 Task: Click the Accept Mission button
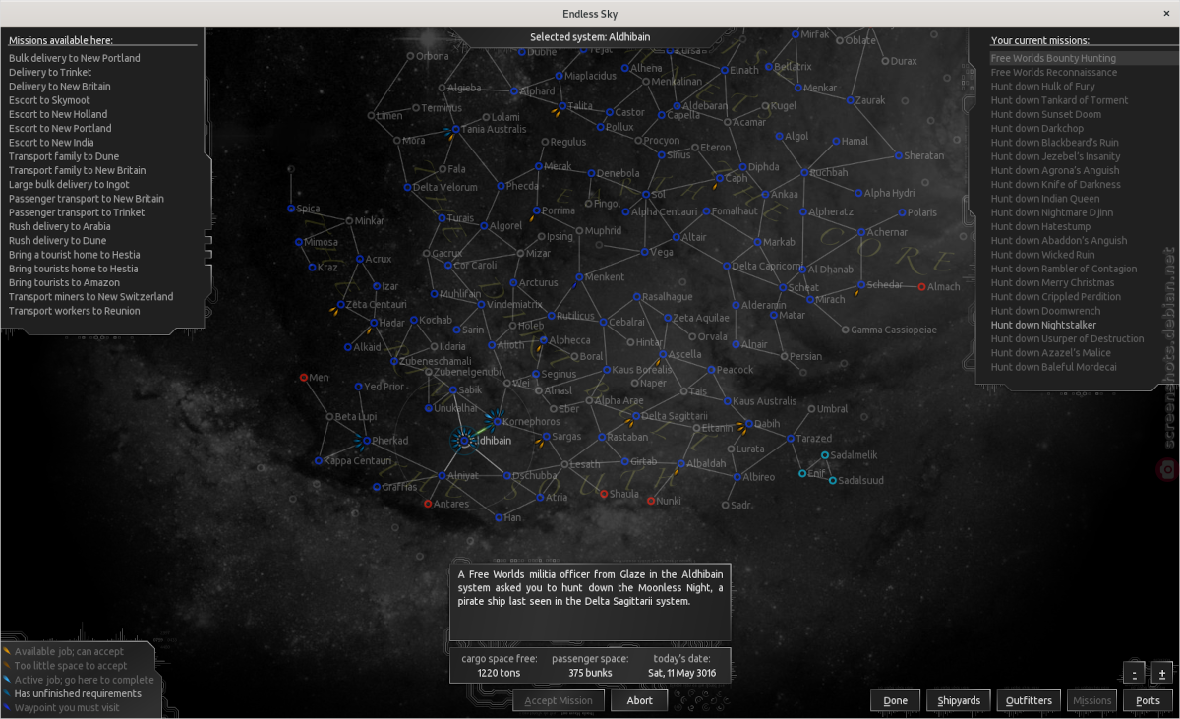tap(559, 700)
